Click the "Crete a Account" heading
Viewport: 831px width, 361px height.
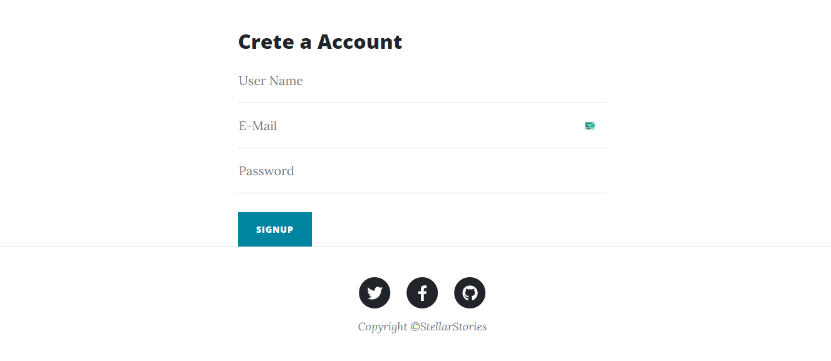[x=320, y=42]
